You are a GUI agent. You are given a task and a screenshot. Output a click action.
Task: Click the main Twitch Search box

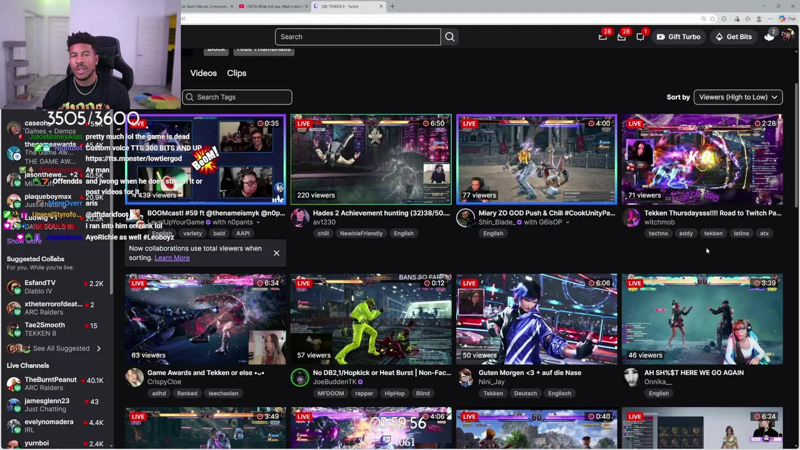[x=357, y=37]
